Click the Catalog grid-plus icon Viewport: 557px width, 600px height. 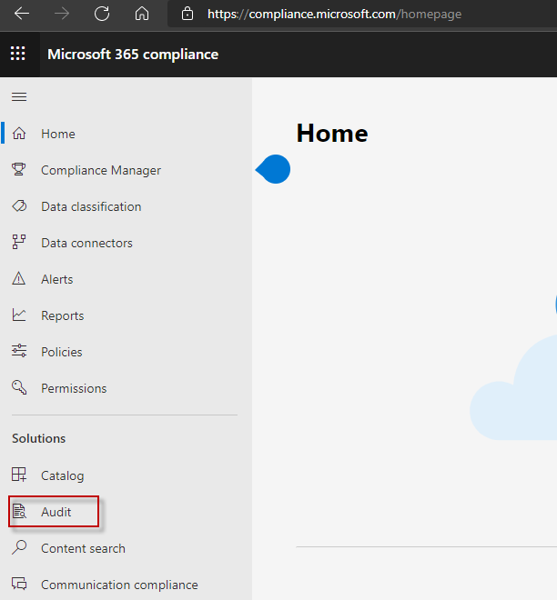click(x=19, y=475)
